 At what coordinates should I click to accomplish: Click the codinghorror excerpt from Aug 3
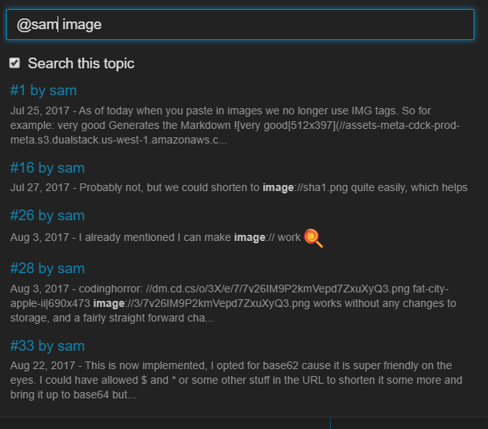coord(233,303)
